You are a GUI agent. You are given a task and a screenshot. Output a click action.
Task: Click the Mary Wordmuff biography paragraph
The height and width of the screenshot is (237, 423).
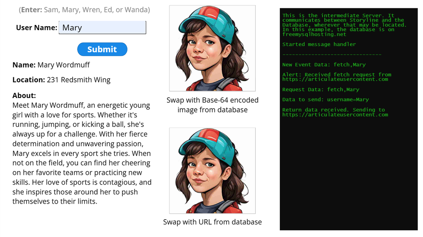pyautogui.click(x=82, y=153)
